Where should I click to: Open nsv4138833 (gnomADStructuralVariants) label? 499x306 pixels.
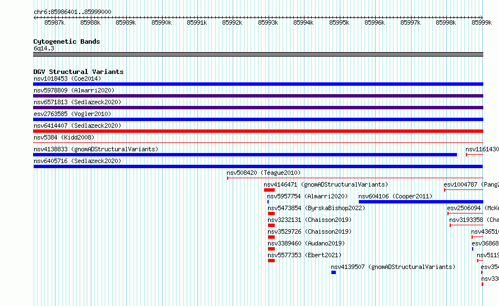96,149
